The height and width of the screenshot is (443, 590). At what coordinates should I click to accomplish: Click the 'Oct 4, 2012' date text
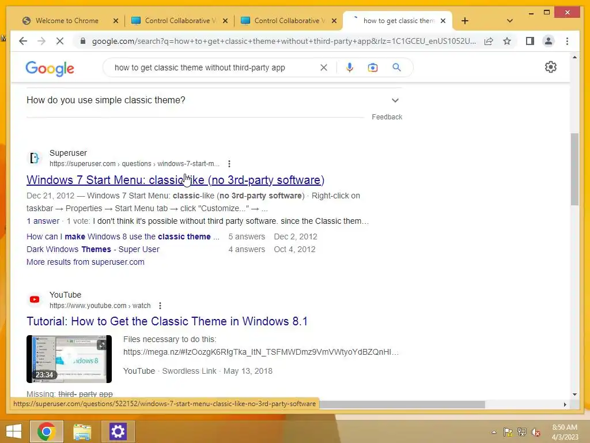[294, 249]
